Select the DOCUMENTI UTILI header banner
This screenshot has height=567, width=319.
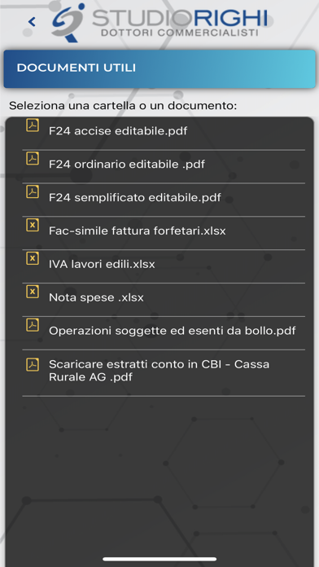(159, 68)
